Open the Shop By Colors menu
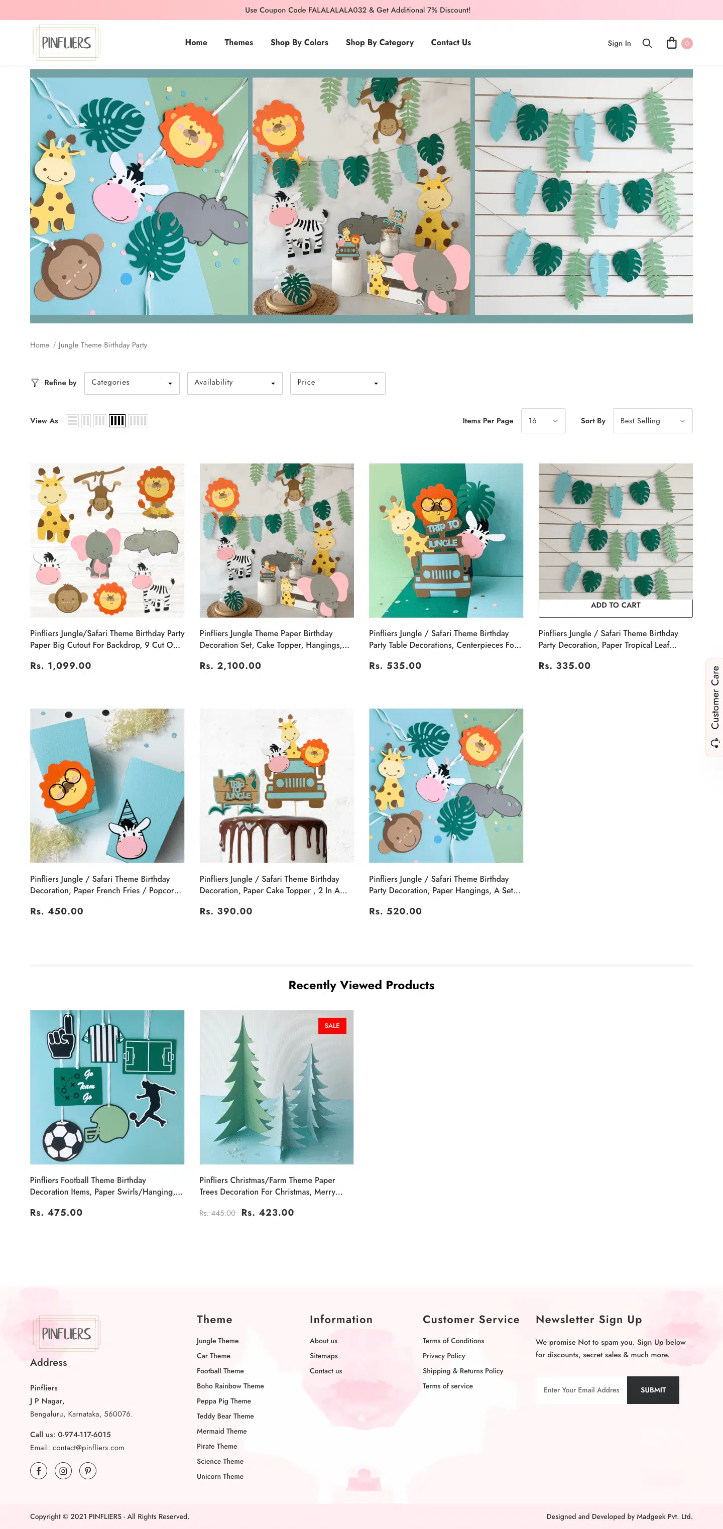The image size is (723, 1529). point(299,43)
